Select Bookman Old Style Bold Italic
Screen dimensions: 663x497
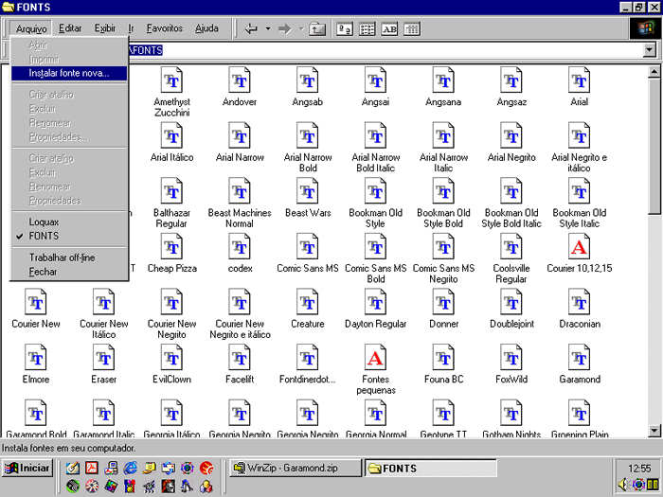[511, 191]
